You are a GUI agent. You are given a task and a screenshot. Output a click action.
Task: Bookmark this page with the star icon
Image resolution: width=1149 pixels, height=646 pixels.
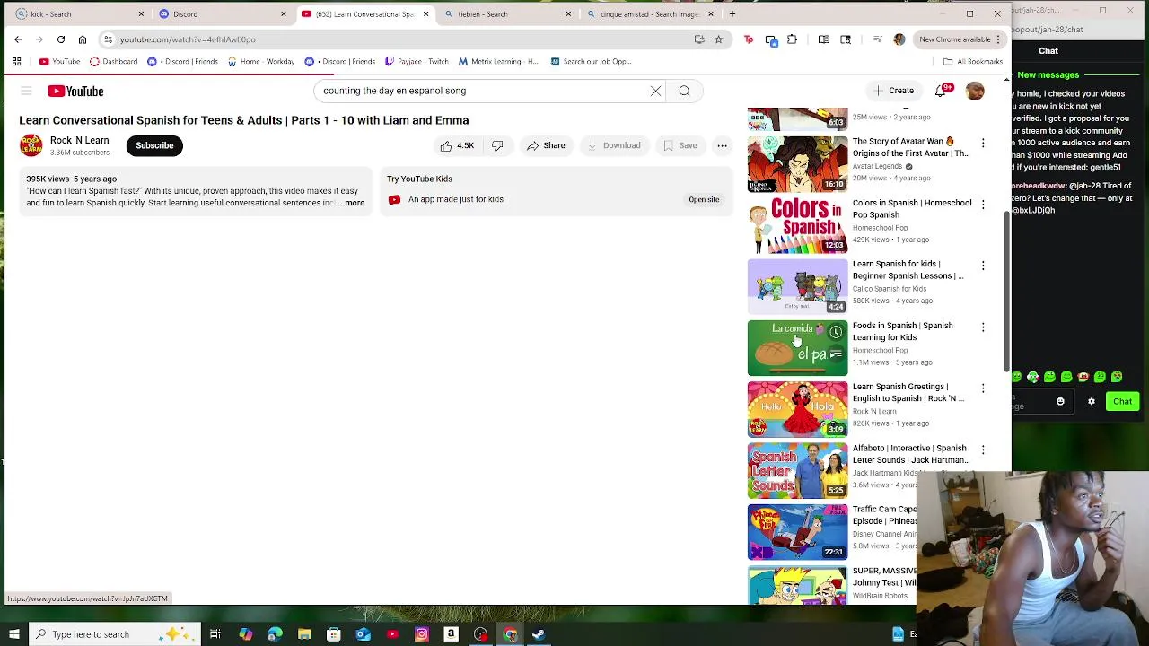718,39
